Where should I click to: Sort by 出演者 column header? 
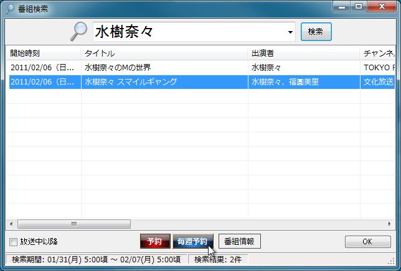pos(304,53)
